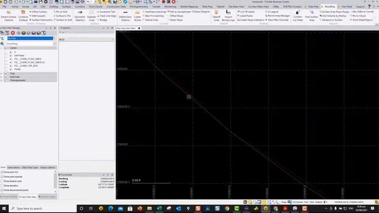Open the My Filter dropdown
This screenshot has height=213, width=379.
[x=54, y=38]
